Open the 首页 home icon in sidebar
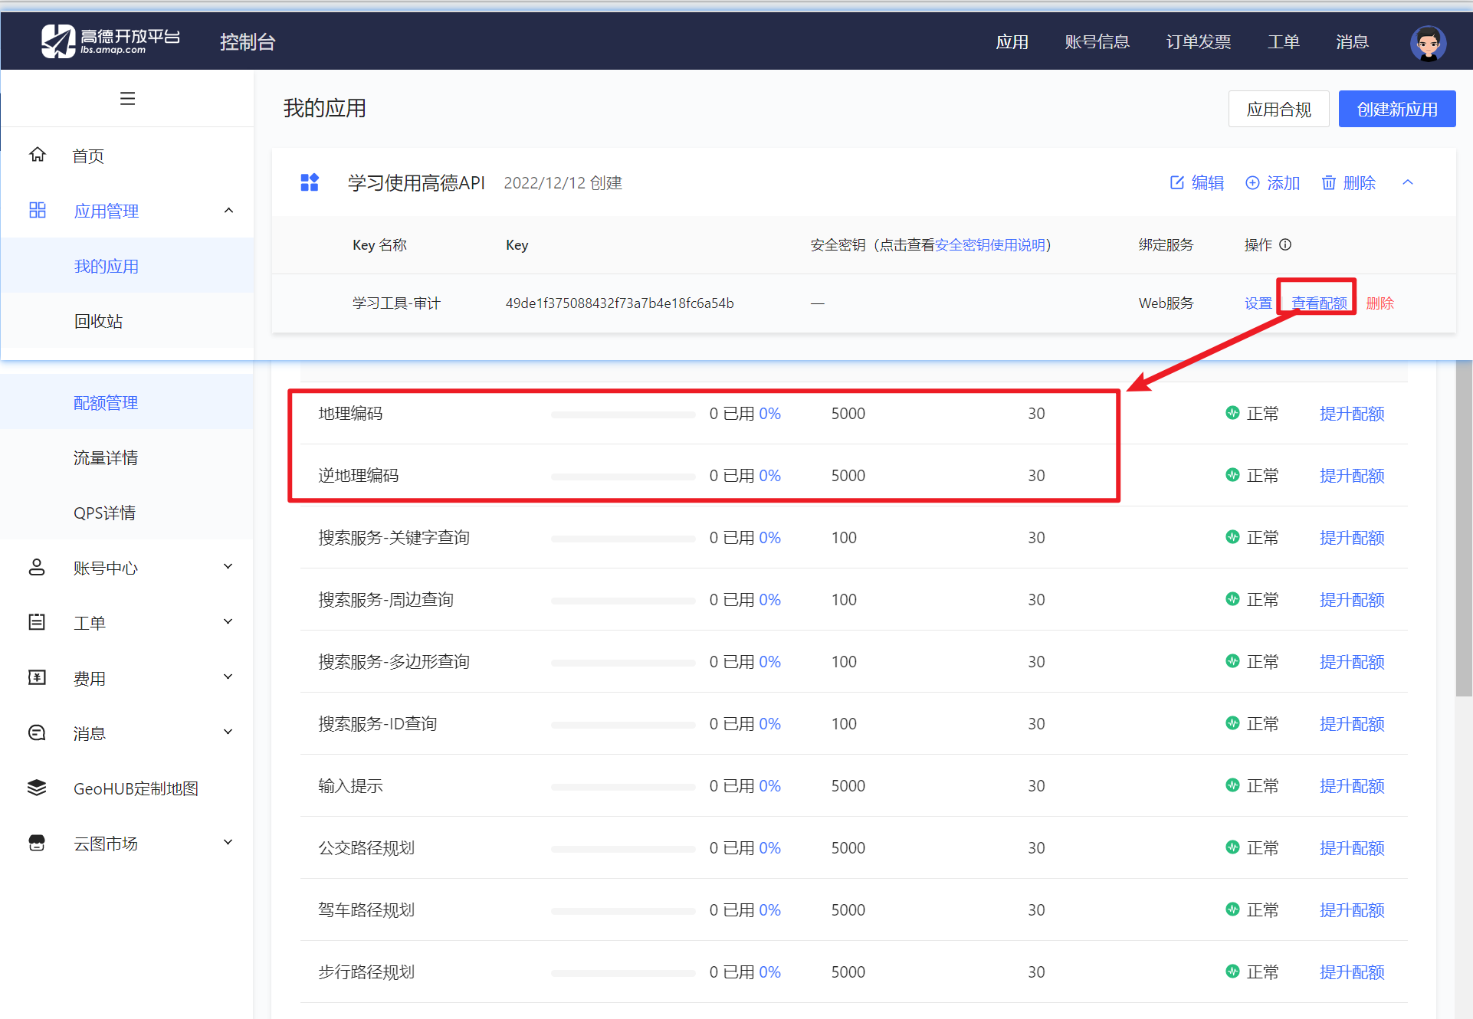Image resolution: width=1473 pixels, height=1019 pixels. [x=37, y=154]
